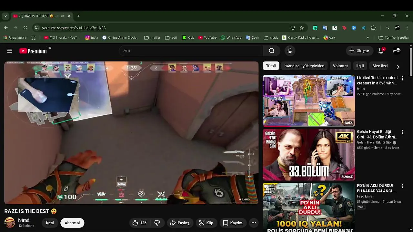Viewport: 413px width, 232px height.
Task: Open the YouTube hamburger guide menu
Action: 10,51
